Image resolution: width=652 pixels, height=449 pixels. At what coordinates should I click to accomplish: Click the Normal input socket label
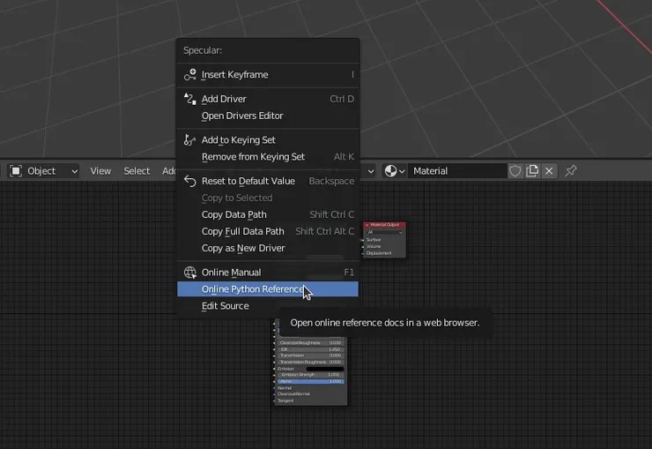click(285, 388)
